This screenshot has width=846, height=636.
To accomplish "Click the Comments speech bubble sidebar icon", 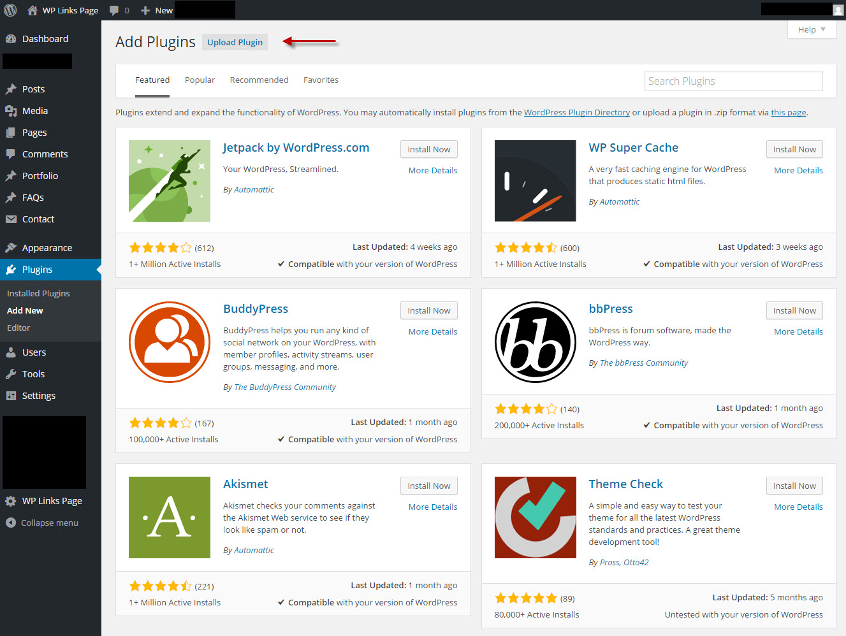I will pyautogui.click(x=11, y=154).
